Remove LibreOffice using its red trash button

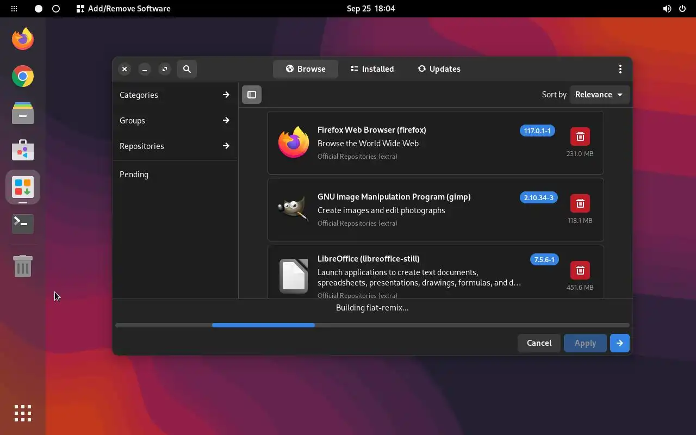click(580, 270)
